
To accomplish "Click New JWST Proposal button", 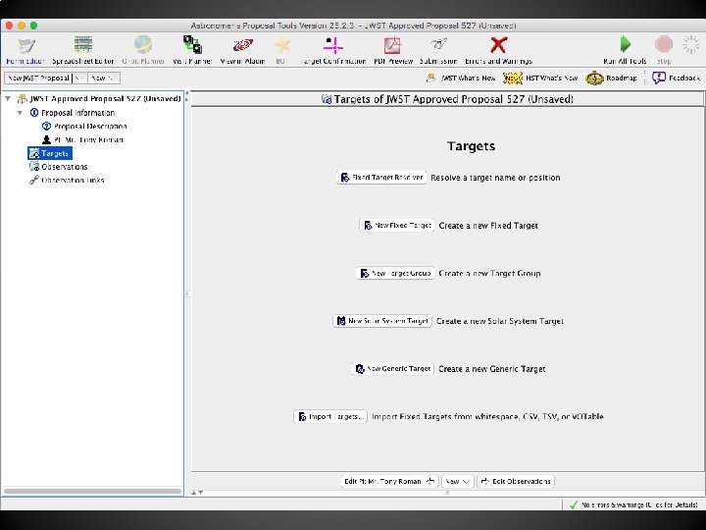I will click(x=38, y=78).
